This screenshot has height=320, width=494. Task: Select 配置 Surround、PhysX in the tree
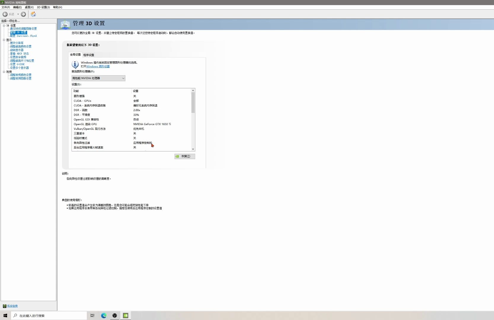coord(23,36)
